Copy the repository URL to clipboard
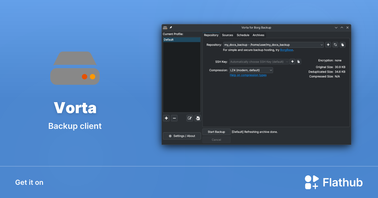The height and width of the screenshot is (198, 378). [342, 45]
